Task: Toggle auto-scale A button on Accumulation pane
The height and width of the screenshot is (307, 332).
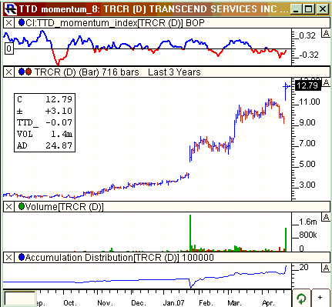Action: [326, 268]
